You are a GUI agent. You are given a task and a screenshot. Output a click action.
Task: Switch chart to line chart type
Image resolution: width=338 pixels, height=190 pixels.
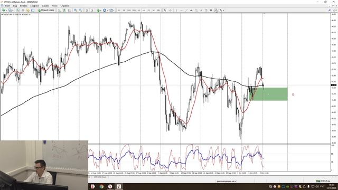click(69, 10)
